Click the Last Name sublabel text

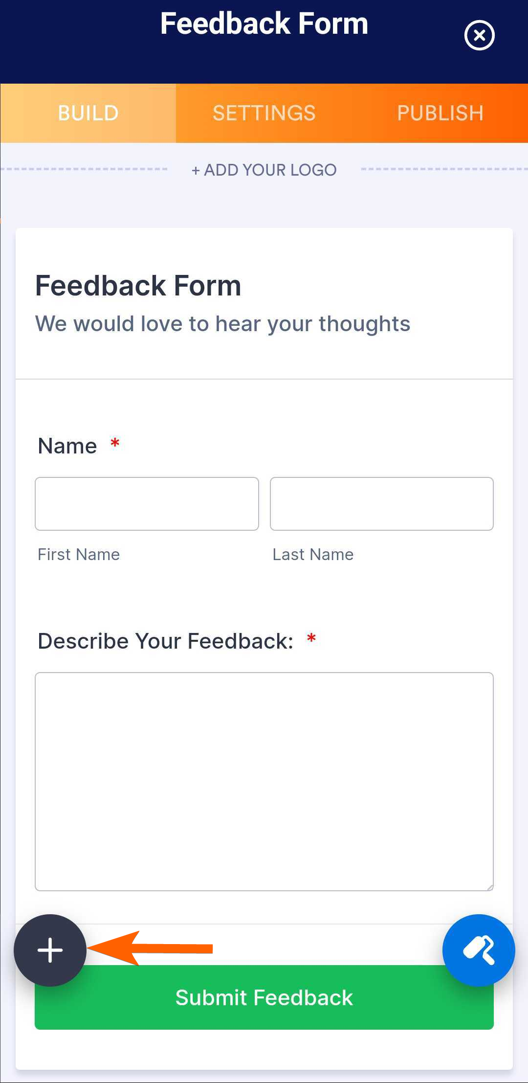click(x=313, y=554)
